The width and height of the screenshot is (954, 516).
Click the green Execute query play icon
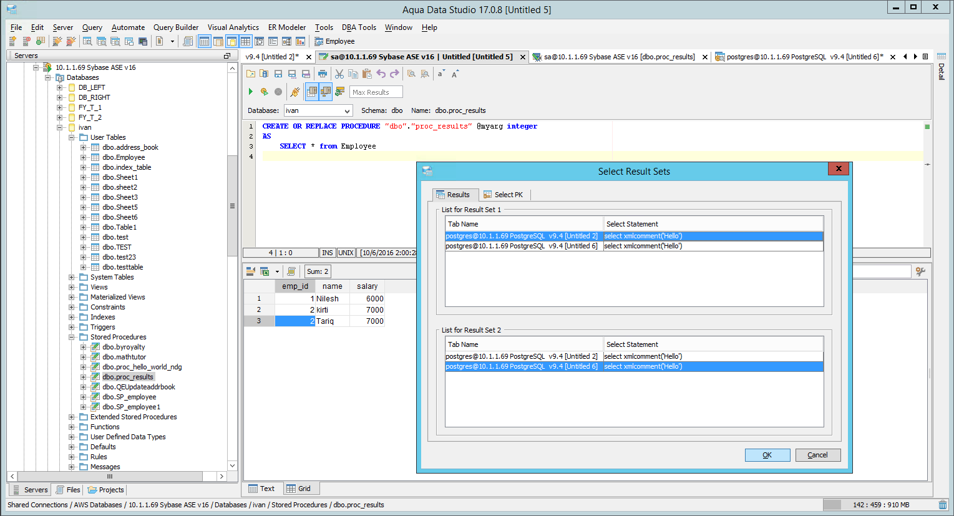(251, 92)
